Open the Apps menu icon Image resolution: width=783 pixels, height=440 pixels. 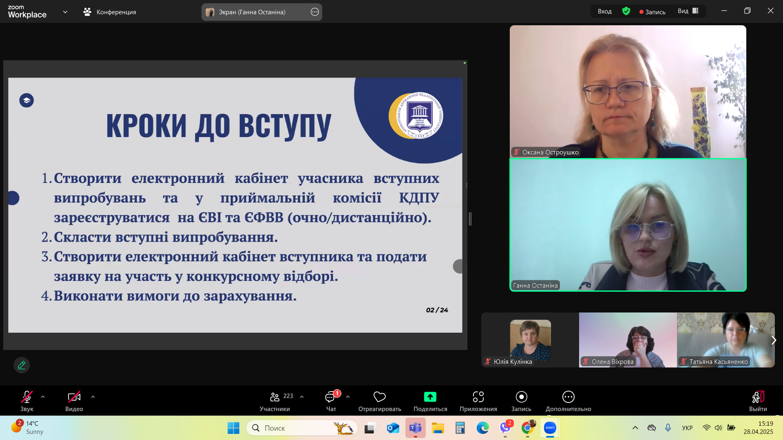pos(478,397)
